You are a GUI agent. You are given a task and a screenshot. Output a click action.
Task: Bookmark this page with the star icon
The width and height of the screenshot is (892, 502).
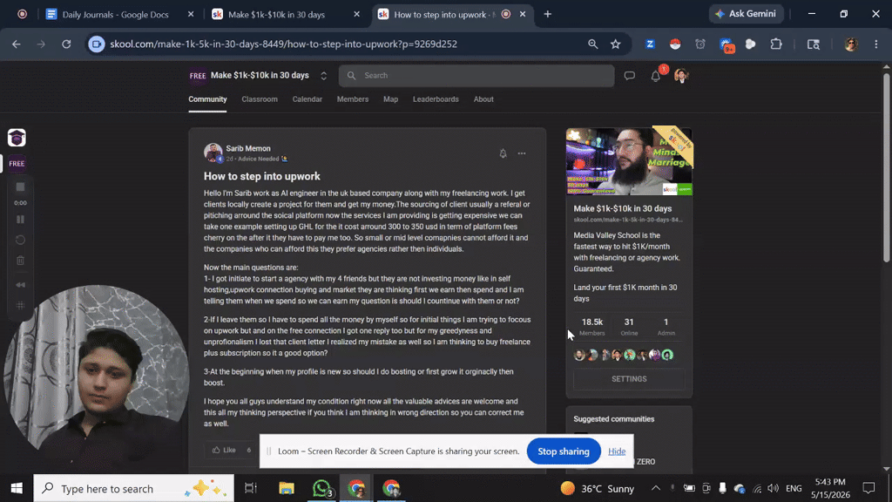pyautogui.click(x=616, y=44)
